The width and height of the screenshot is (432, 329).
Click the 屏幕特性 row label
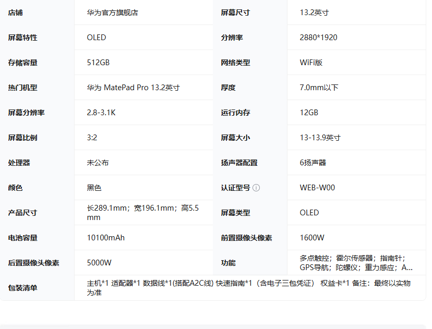pyautogui.click(x=23, y=38)
